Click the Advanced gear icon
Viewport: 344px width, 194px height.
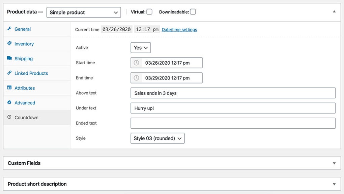click(x=9, y=103)
